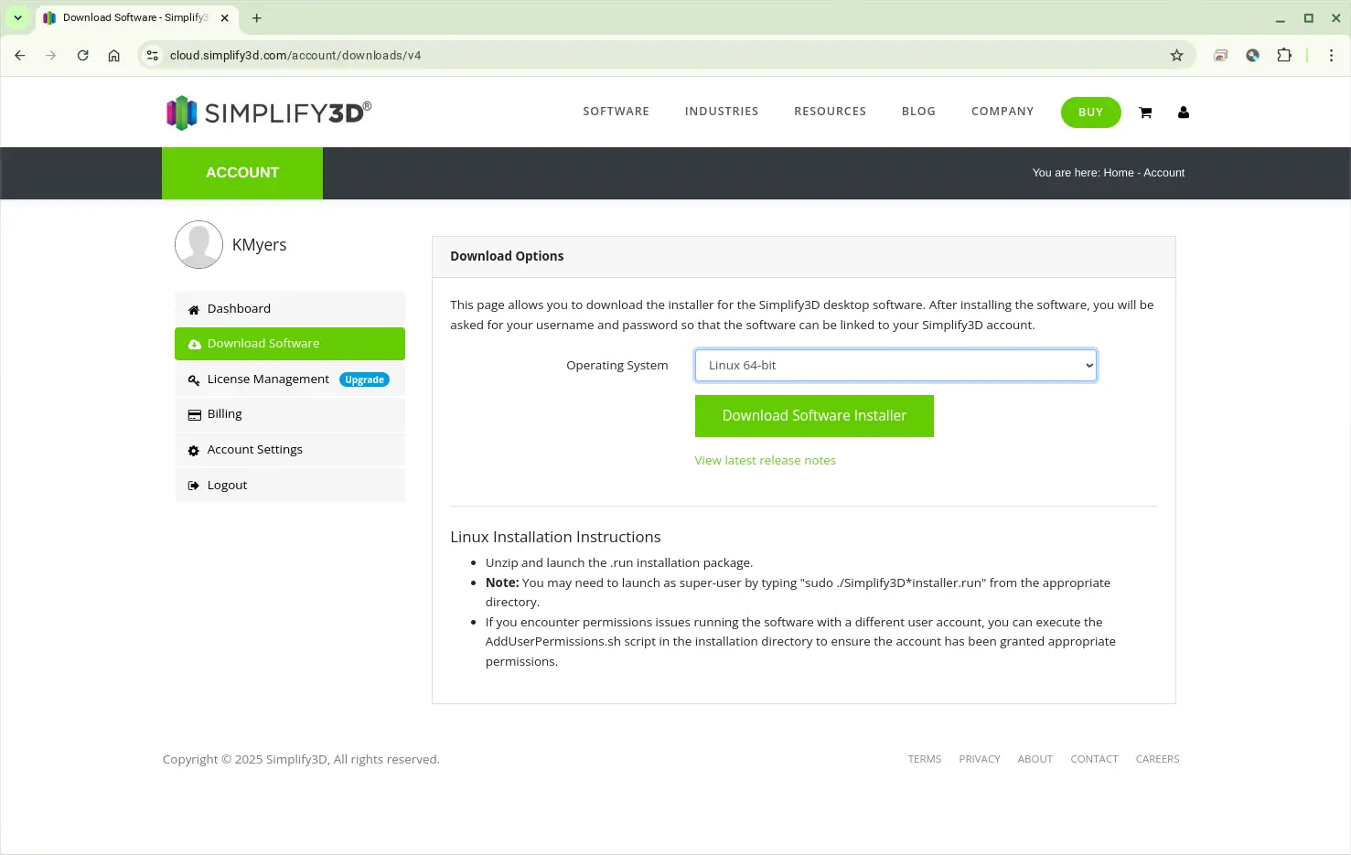
Task: Open the shopping cart icon
Action: [x=1144, y=112]
